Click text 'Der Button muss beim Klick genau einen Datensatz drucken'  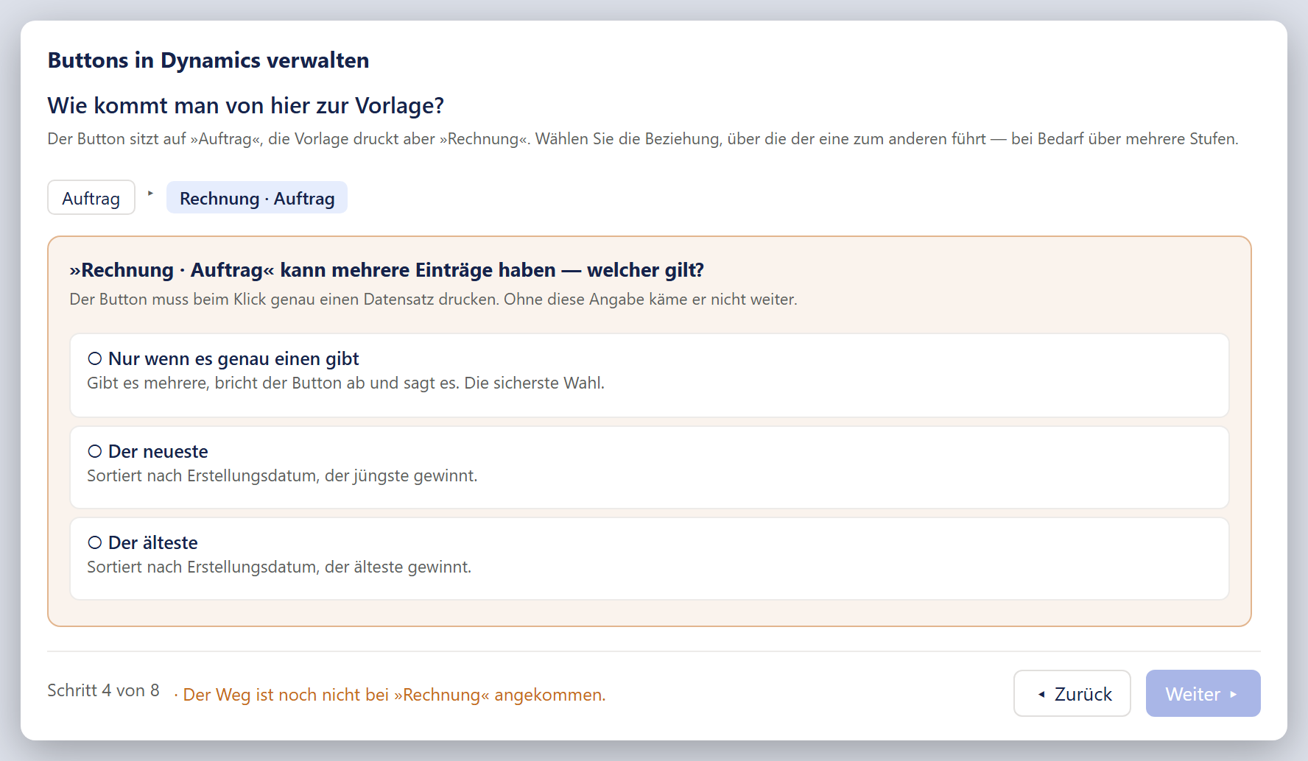tap(284, 300)
